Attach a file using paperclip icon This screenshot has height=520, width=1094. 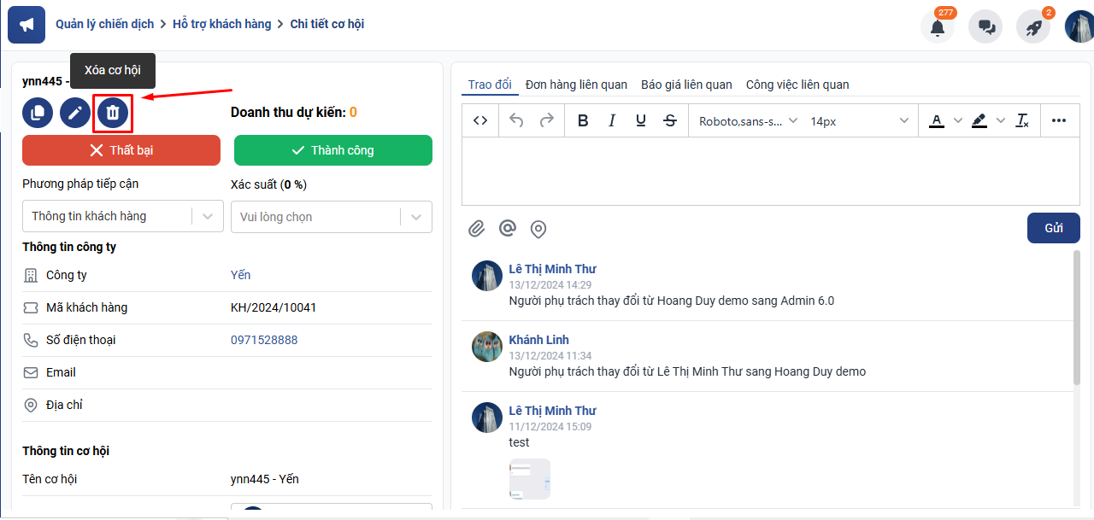[476, 229]
